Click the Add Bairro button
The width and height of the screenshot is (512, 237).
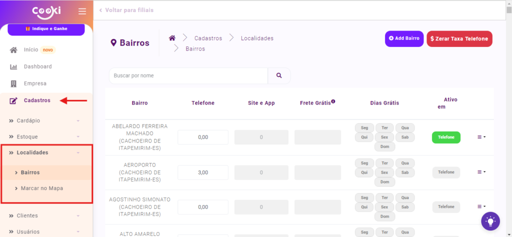tap(404, 38)
